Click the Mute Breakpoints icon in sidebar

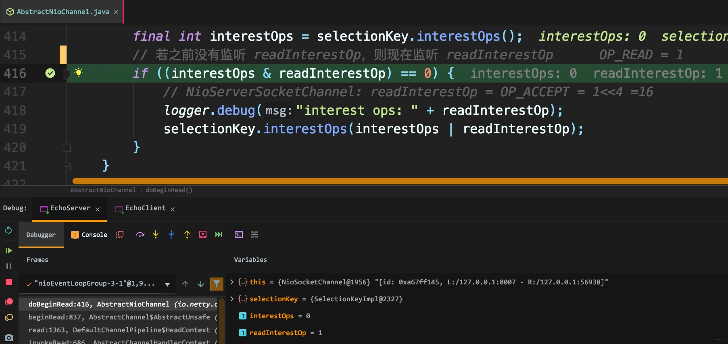point(9,317)
